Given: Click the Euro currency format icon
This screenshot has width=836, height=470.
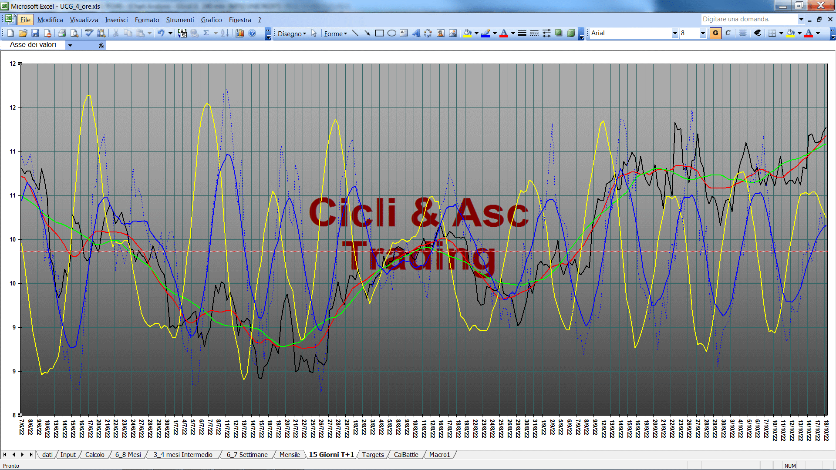Looking at the screenshot, I should (x=758, y=33).
